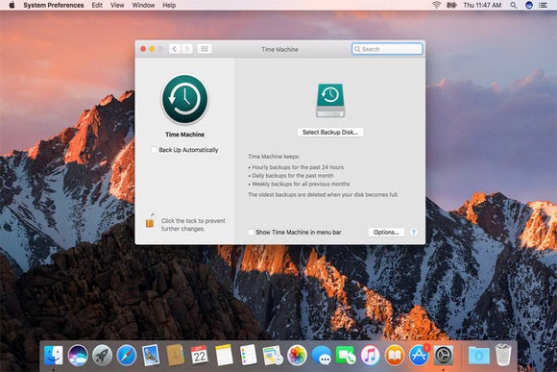
Task: Minimize the Time Machine window
Action: pos(152,49)
